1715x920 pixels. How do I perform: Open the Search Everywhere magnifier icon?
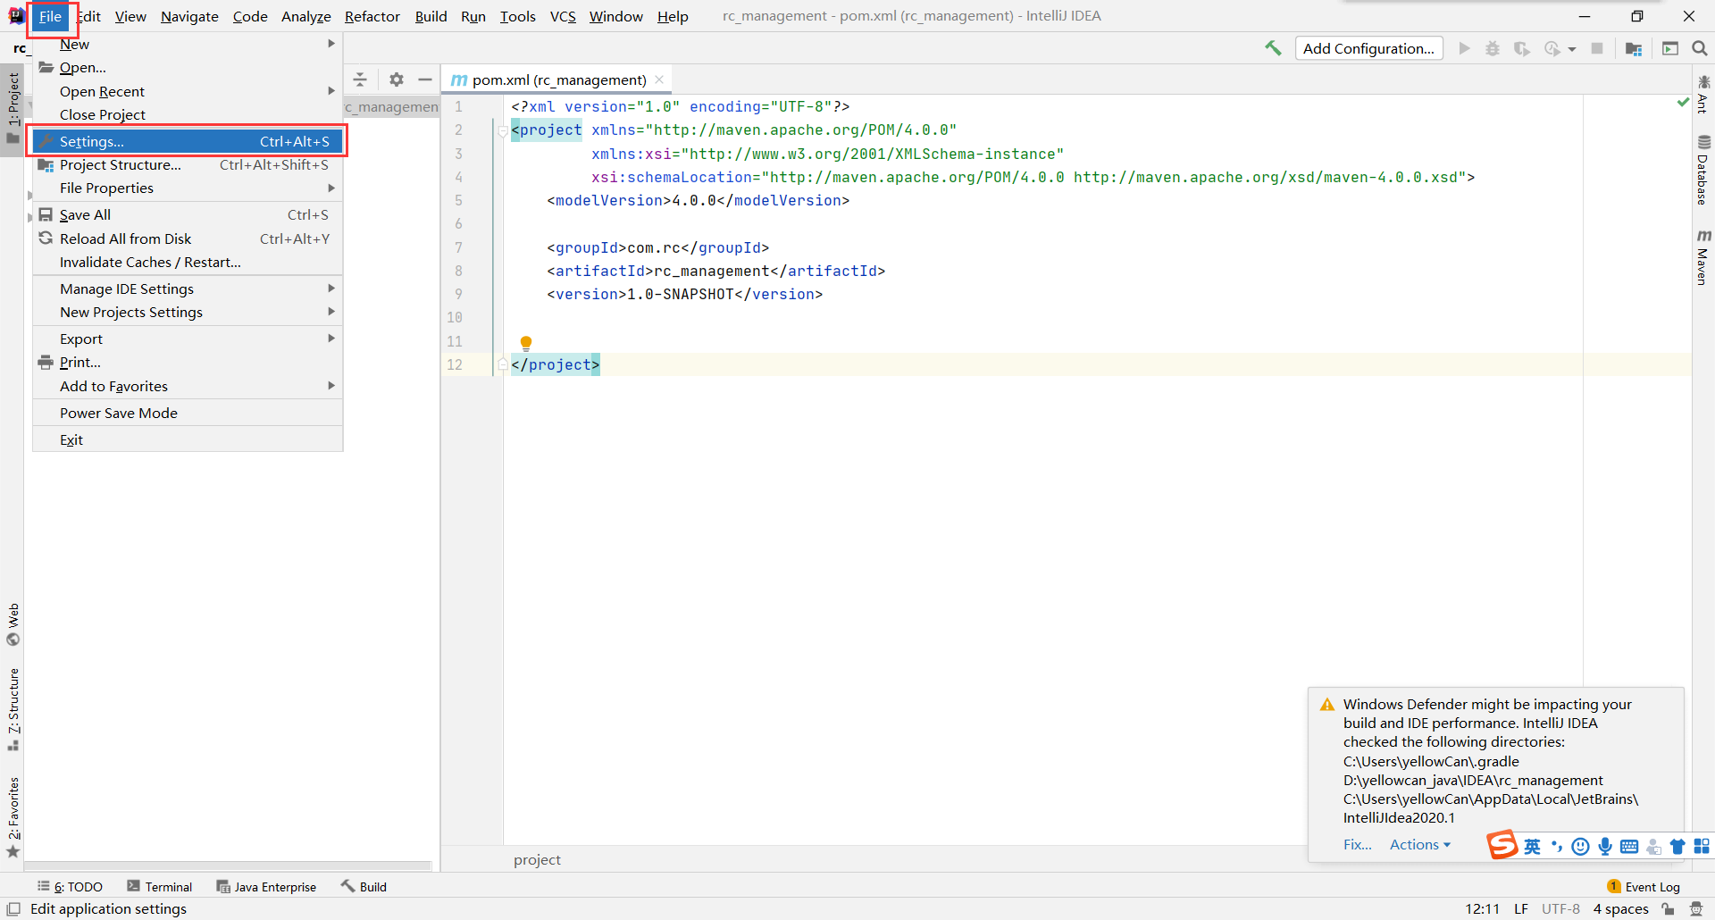1700,48
